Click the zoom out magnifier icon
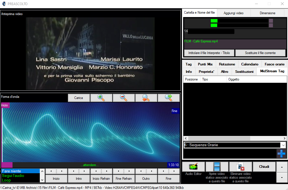 coord(124,98)
